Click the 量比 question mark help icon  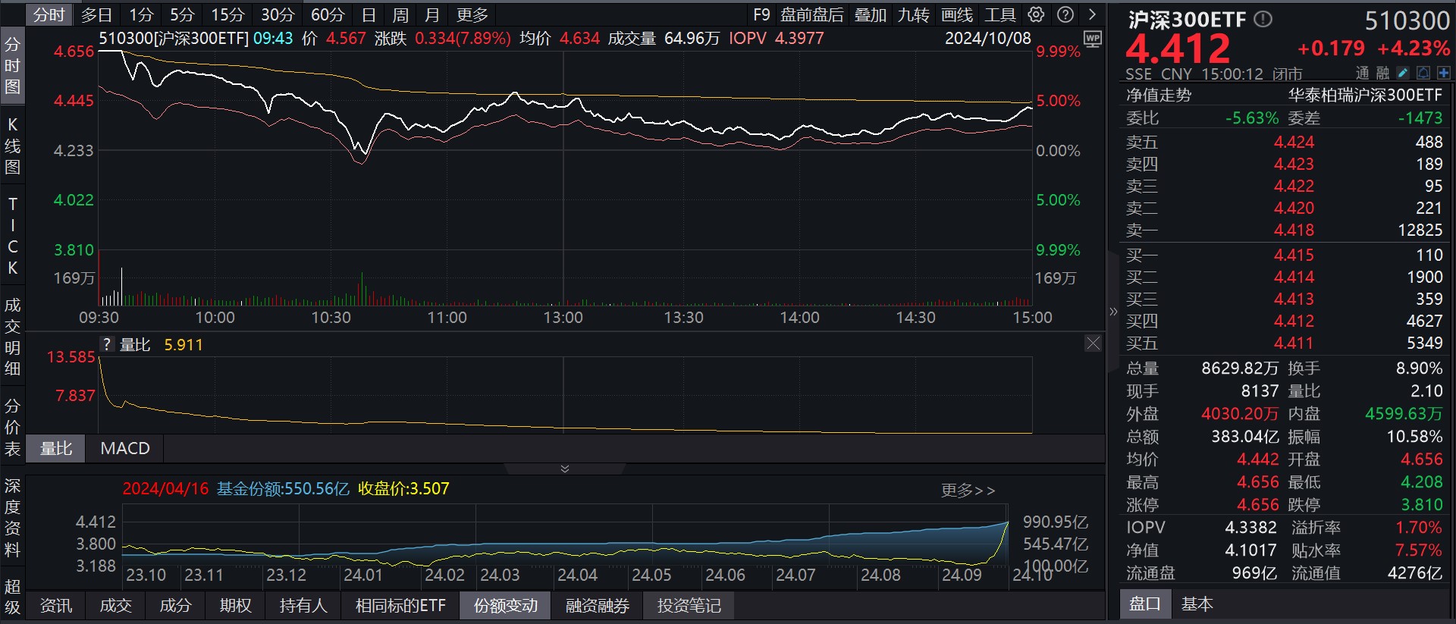tap(107, 344)
